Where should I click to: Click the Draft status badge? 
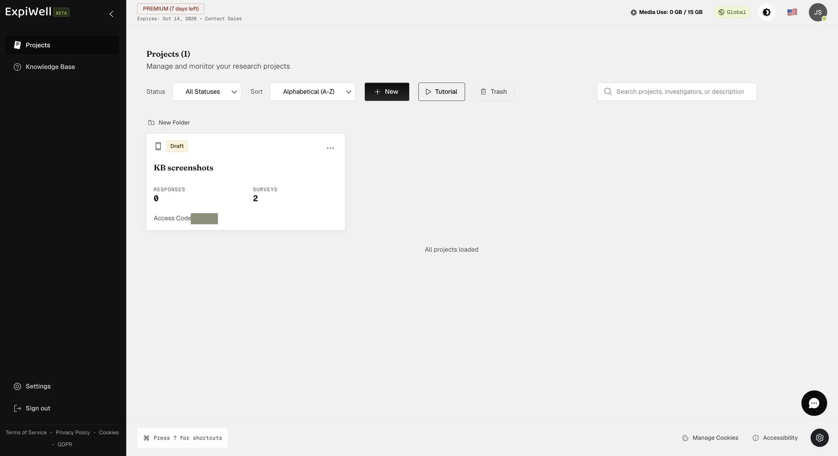[x=177, y=146]
